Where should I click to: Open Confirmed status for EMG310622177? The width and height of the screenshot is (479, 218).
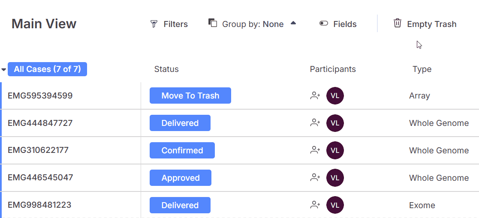(182, 150)
